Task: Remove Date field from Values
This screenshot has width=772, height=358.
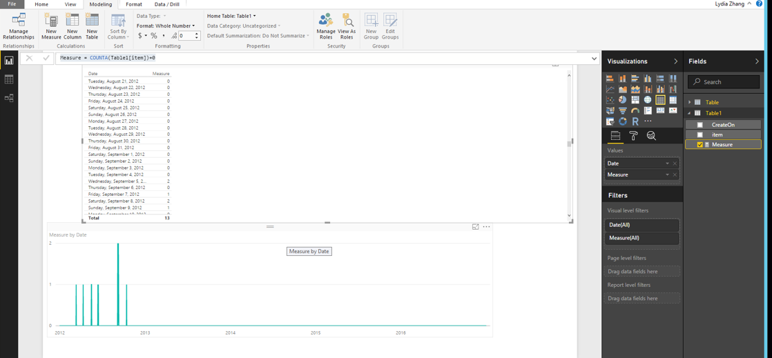Action: (x=675, y=163)
